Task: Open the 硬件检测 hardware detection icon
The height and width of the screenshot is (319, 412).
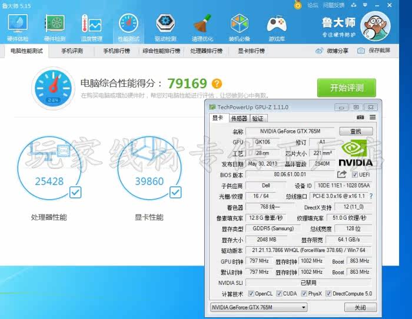Action: [55, 28]
